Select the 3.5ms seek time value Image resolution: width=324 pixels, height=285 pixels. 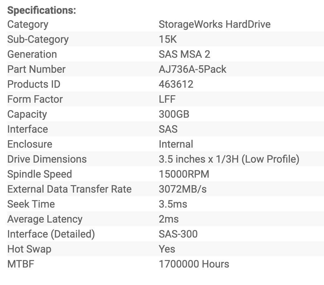tap(173, 204)
